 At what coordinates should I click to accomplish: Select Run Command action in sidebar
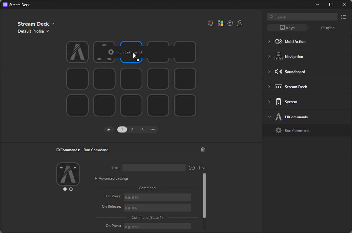coord(307,130)
